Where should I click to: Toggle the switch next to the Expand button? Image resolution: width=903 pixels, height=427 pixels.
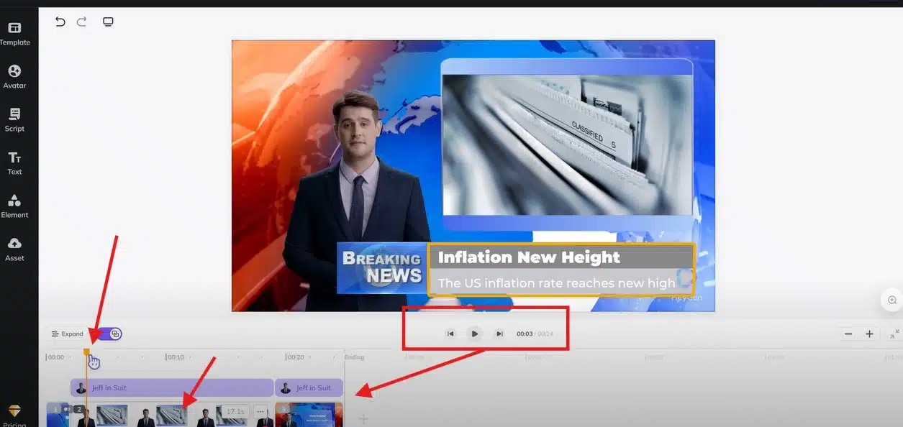tap(114, 334)
